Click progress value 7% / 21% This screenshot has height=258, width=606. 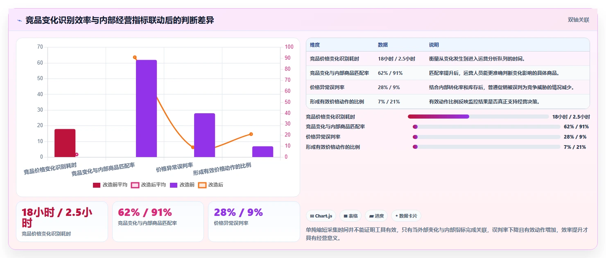[x=575, y=147]
